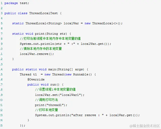161x129 pixels.
Task: Click the '@Override' annotation
Action: [x=36, y=79]
